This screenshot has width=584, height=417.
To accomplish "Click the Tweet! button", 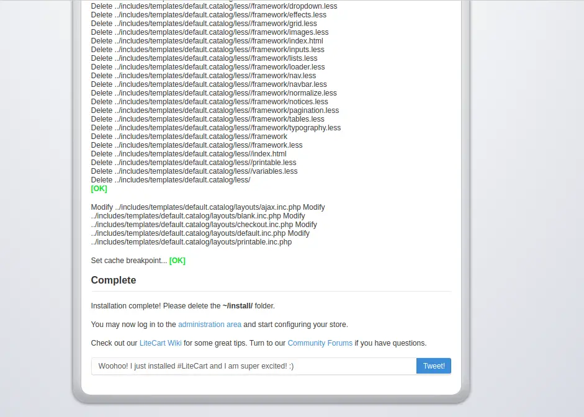I will [434, 366].
